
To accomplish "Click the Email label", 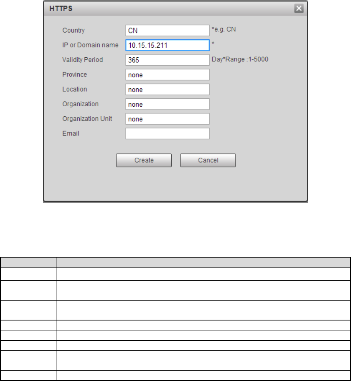I will click(x=71, y=133).
